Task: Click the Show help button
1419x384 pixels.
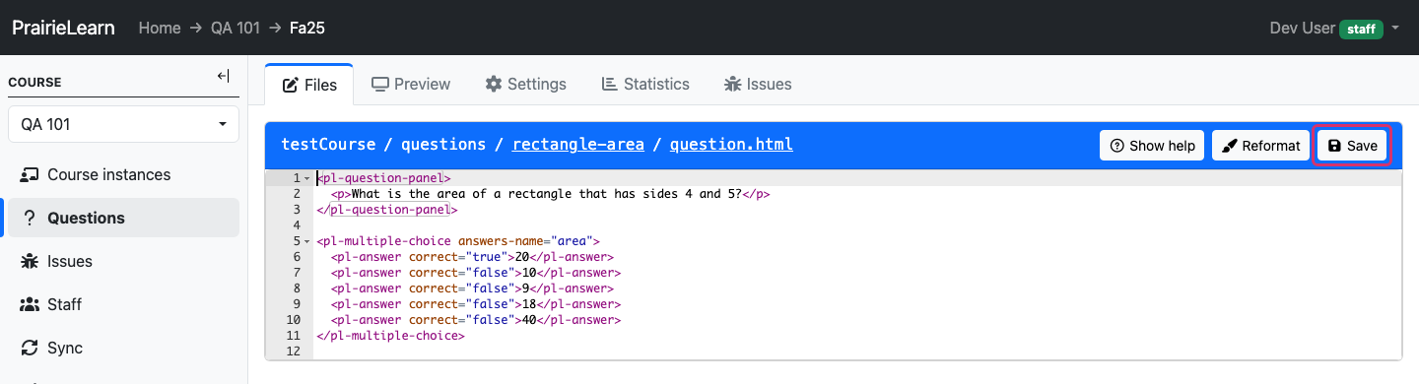Action: tap(1152, 146)
